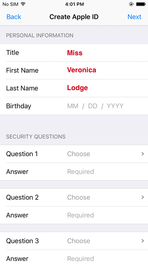This screenshot has width=148, height=264.
Task: Edit the Last Name field Lodge
Action: click(x=74, y=88)
